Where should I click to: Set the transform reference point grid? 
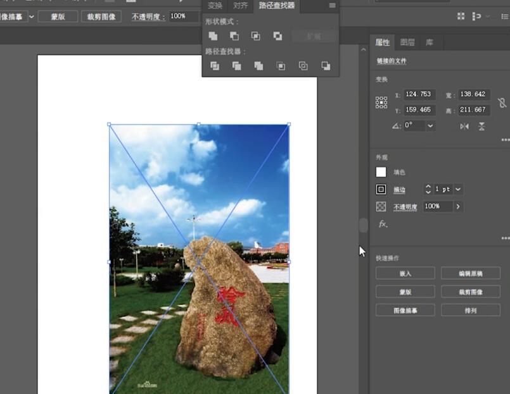[x=381, y=102]
